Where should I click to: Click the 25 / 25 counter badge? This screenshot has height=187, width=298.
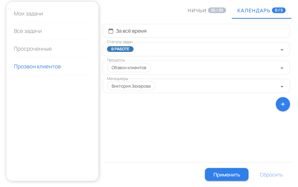pyautogui.click(x=217, y=10)
